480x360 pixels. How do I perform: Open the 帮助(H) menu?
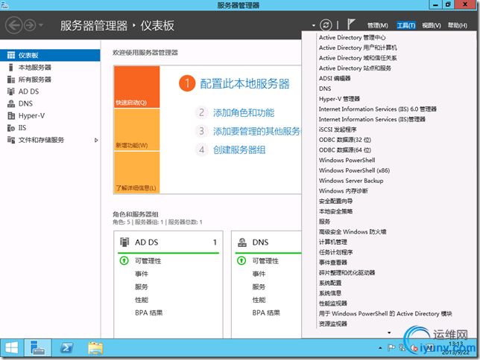click(x=458, y=25)
